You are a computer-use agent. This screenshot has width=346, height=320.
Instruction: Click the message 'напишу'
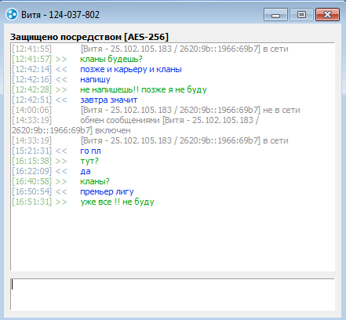pyautogui.click(x=95, y=79)
